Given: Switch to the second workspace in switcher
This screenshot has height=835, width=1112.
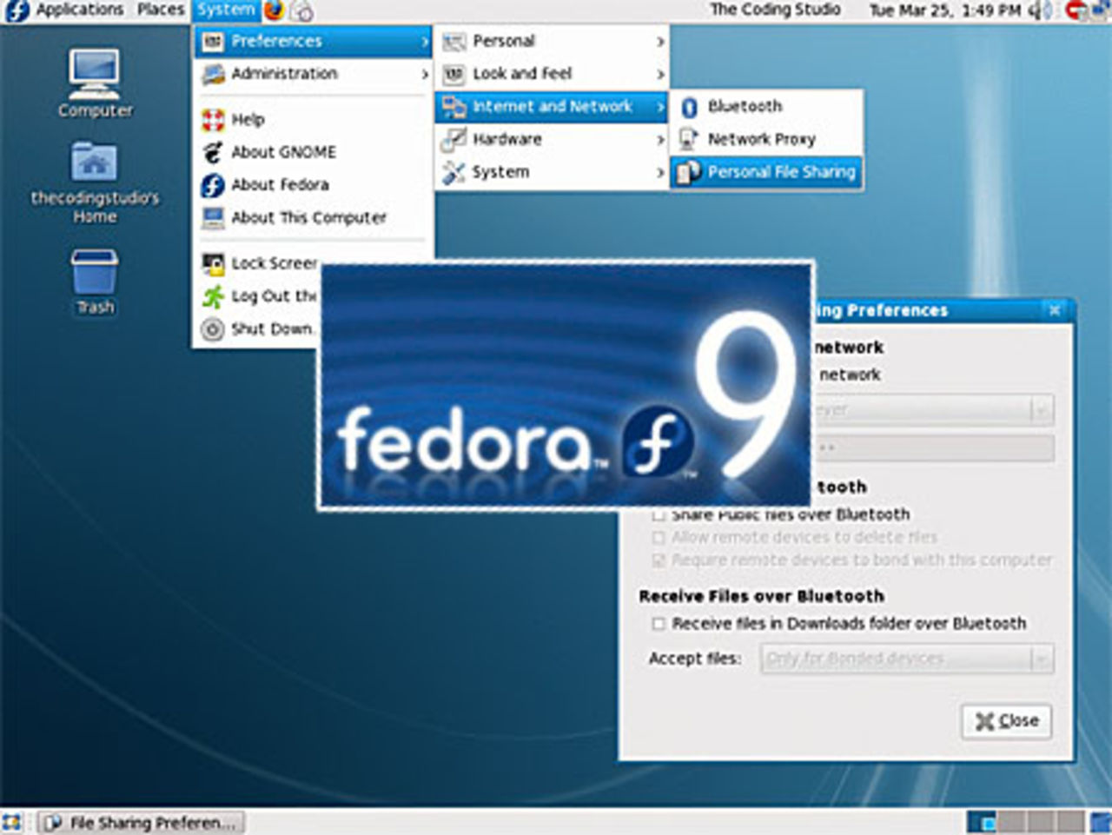Looking at the screenshot, I should tap(1011, 821).
